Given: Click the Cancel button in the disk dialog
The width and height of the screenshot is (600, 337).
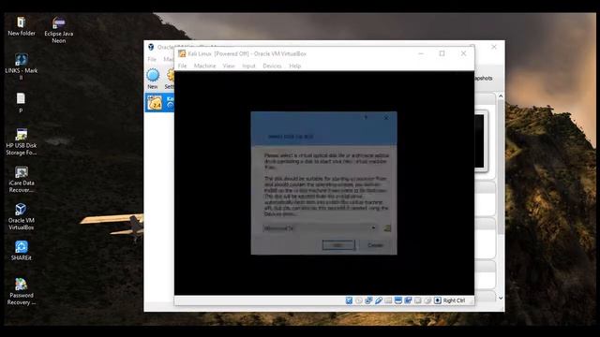Looking at the screenshot, I should click(375, 245).
